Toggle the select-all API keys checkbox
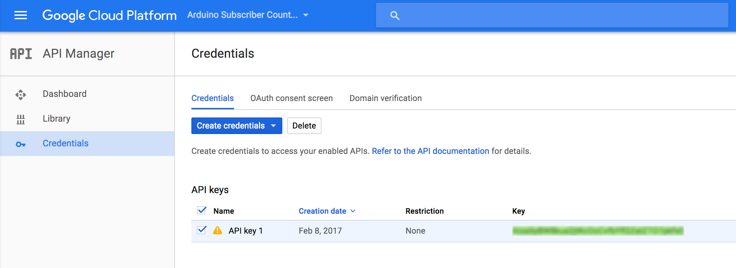This screenshot has width=736, height=268. (202, 210)
